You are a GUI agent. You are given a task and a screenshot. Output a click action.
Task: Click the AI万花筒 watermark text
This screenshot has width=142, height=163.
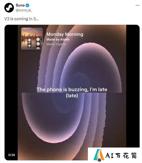click(121, 156)
